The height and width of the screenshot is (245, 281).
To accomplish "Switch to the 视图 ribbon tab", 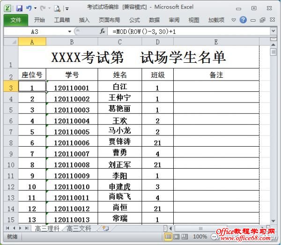I will click(194, 20).
